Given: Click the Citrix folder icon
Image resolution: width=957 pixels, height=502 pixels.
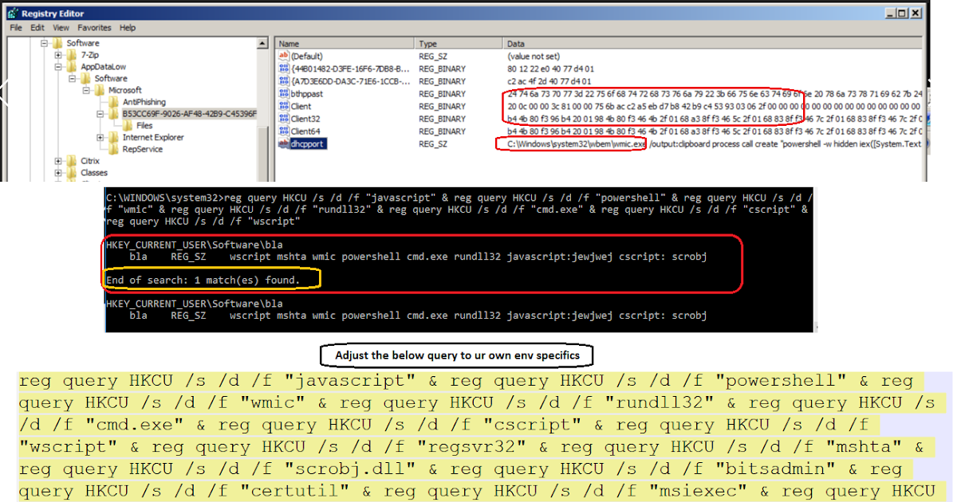Looking at the screenshot, I should 73,161.
